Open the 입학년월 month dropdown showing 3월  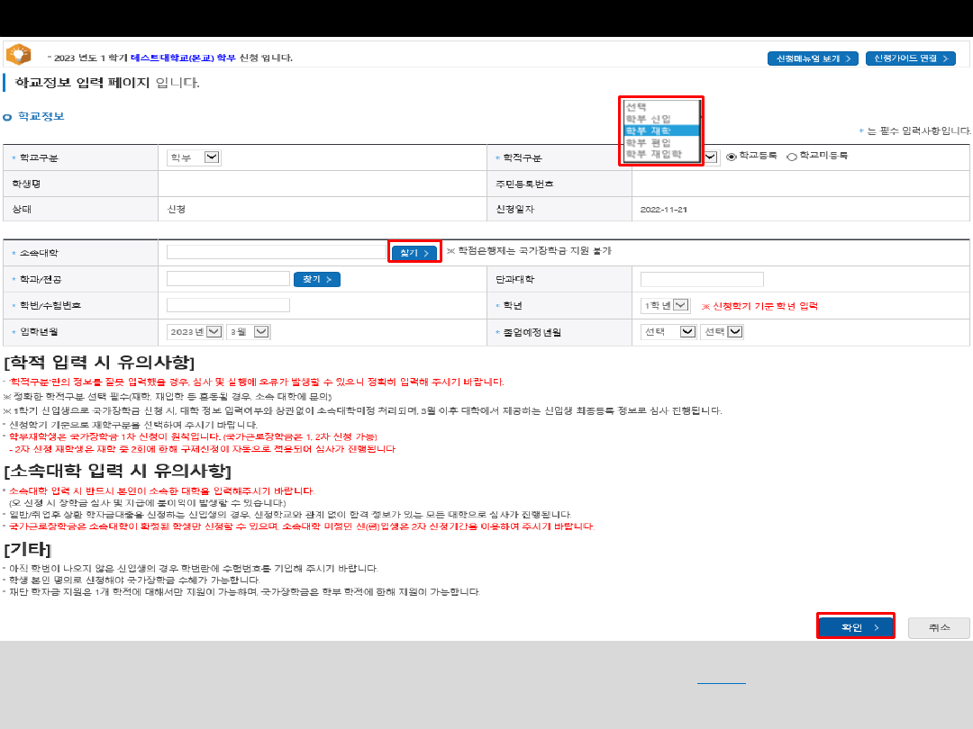coord(248,331)
